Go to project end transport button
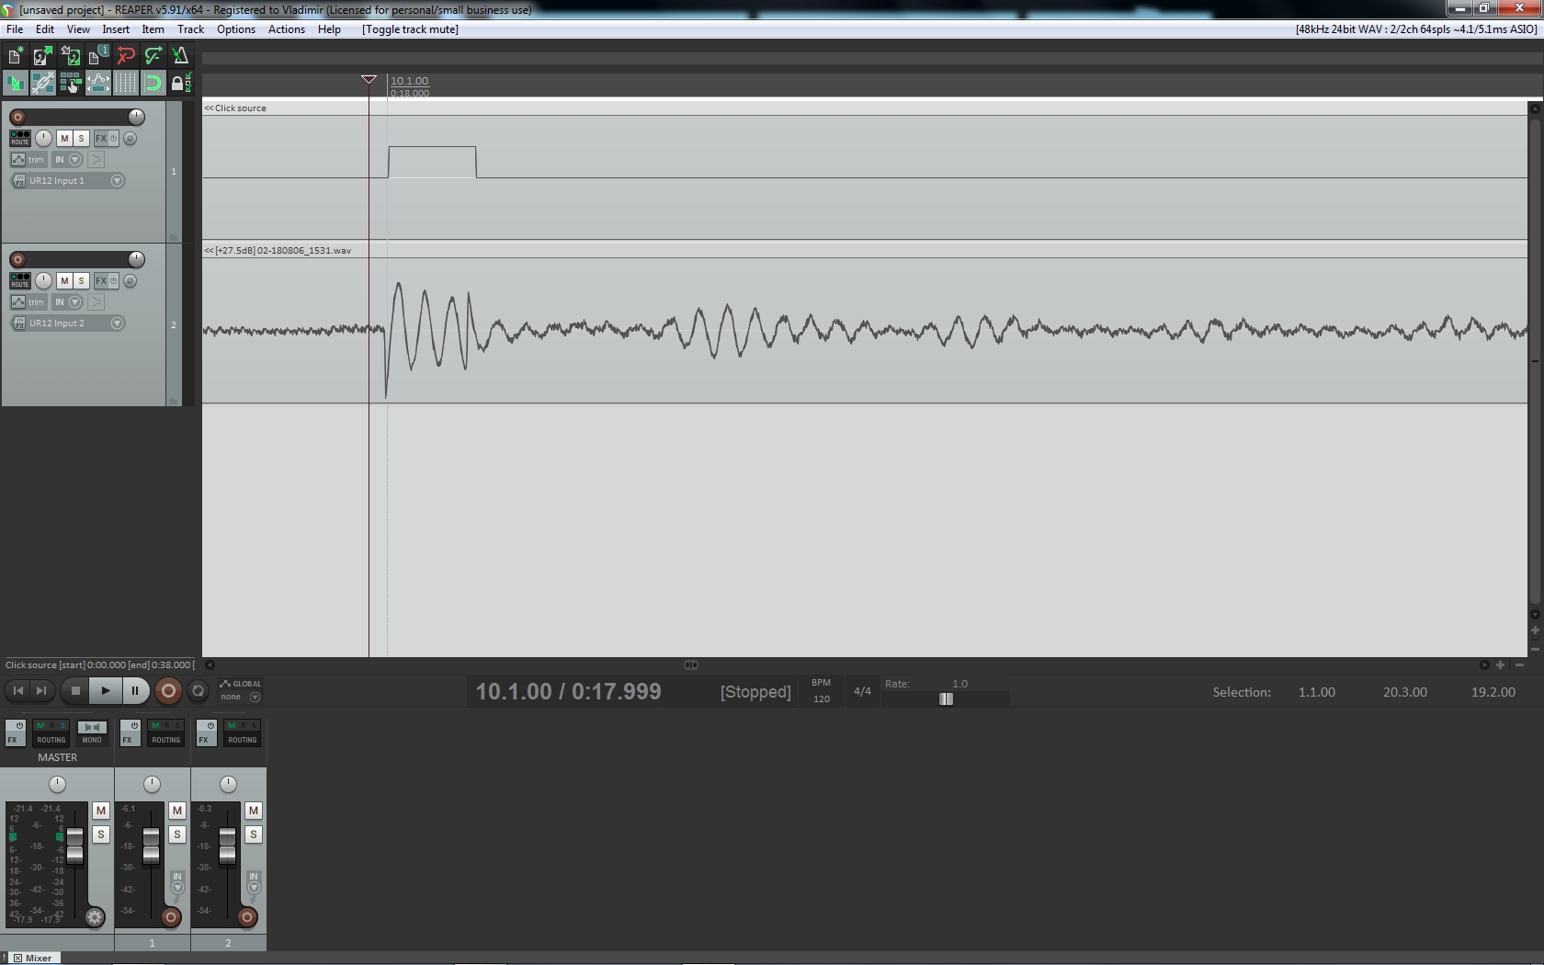 [x=40, y=691]
